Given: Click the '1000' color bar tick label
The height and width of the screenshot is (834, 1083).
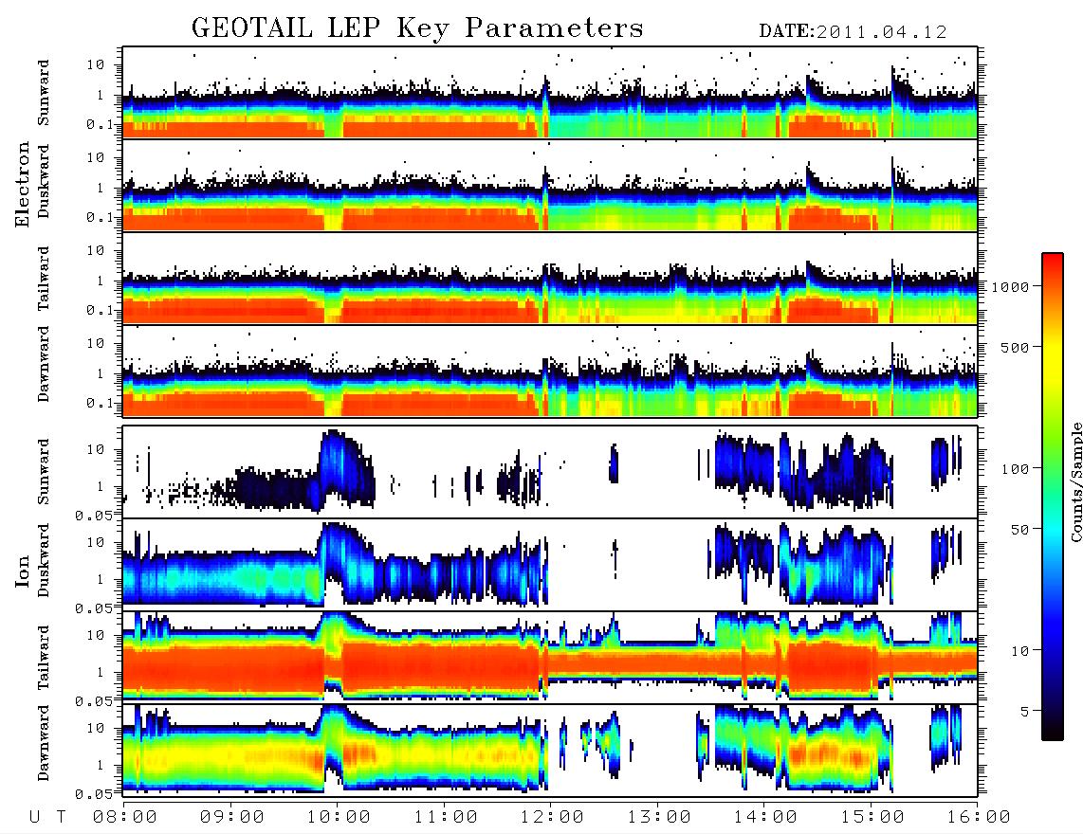Looking at the screenshot, I should click(1010, 286).
